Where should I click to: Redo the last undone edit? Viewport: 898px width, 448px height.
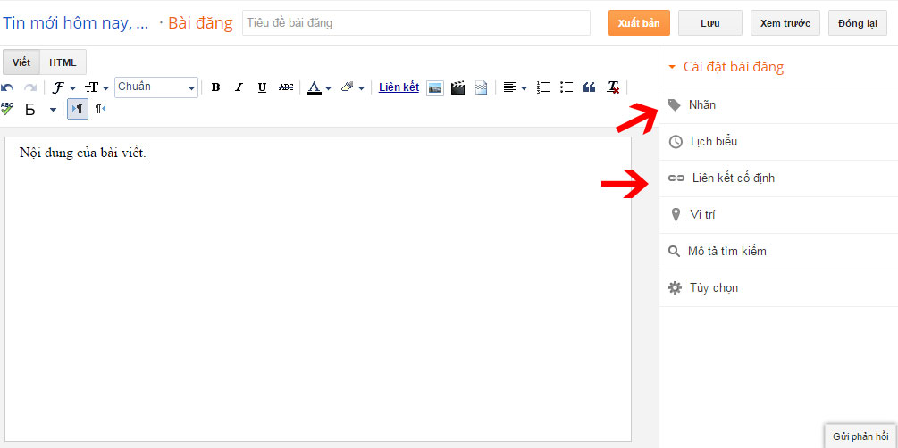[30, 87]
